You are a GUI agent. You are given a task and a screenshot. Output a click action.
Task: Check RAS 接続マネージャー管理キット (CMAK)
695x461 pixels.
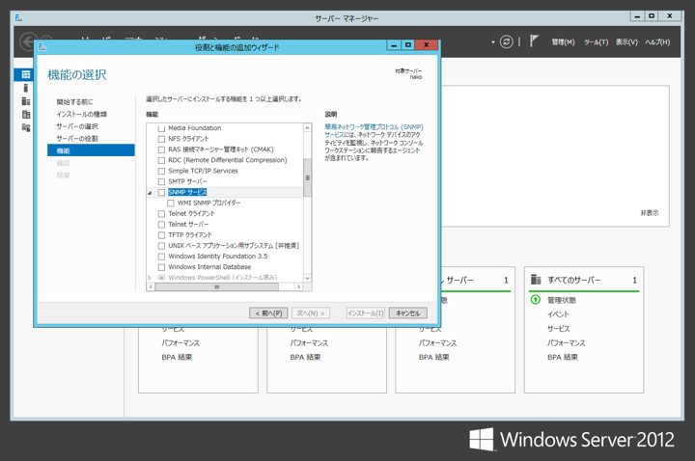[x=161, y=149]
